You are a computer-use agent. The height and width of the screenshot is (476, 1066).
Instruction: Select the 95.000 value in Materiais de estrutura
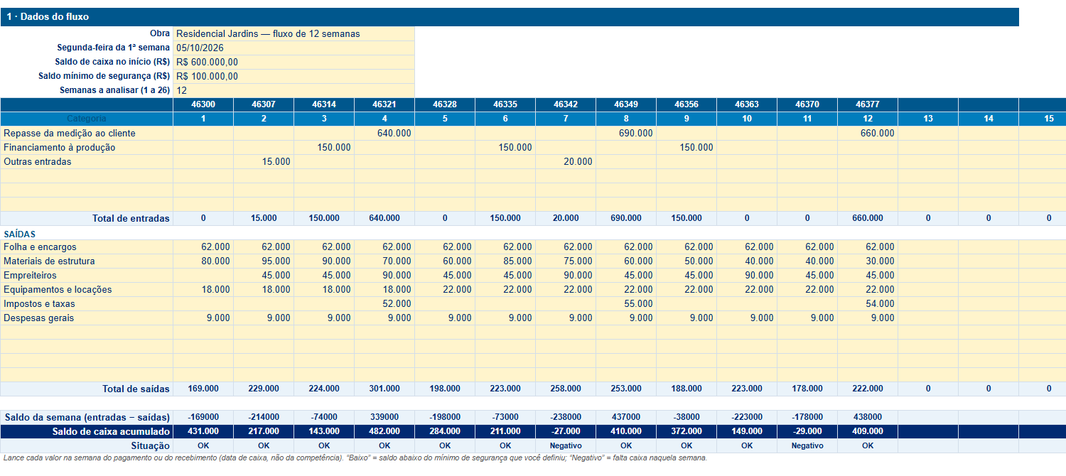click(x=264, y=261)
